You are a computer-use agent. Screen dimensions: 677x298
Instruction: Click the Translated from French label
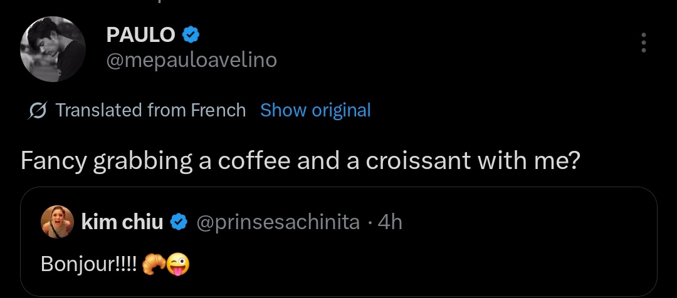pos(150,111)
